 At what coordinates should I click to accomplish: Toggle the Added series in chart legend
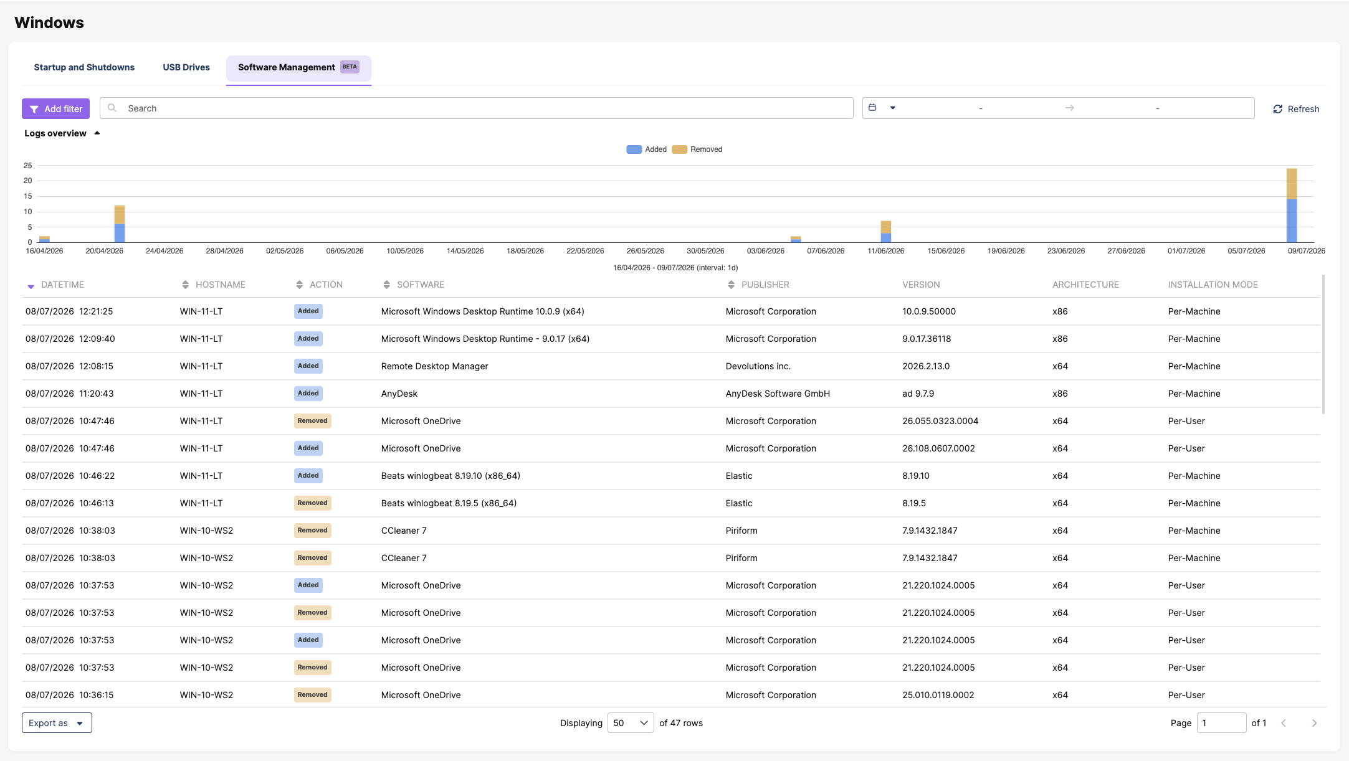[x=646, y=149]
